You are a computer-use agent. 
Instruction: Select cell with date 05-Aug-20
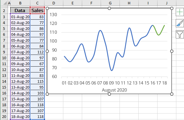[20, 40]
